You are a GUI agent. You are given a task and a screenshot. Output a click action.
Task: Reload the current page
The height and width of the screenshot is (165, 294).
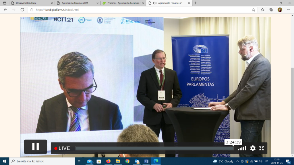click(22, 10)
